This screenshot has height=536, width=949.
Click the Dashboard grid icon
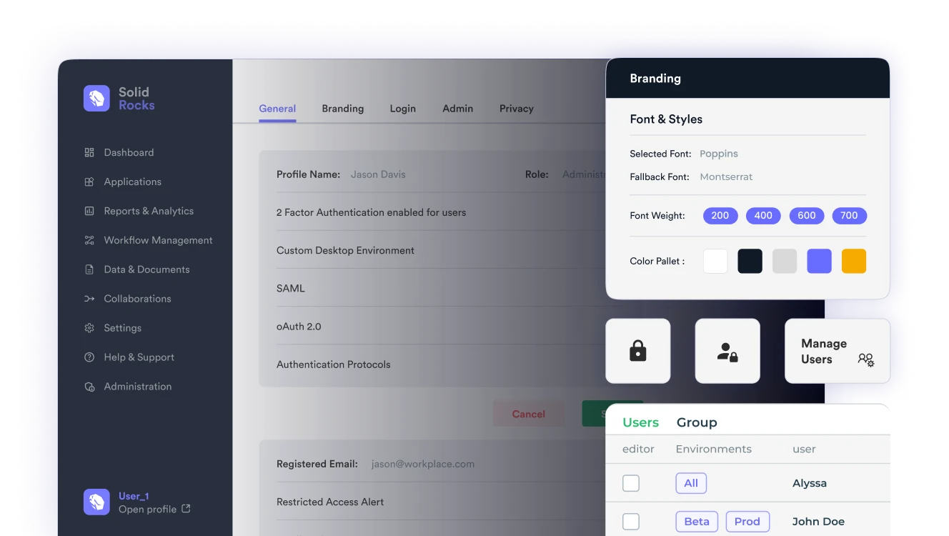click(x=89, y=152)
